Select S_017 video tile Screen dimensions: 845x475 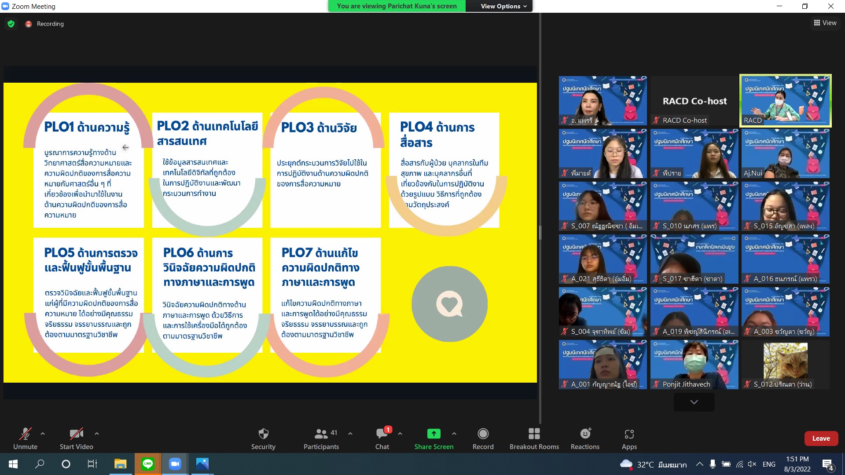pyautogui.click(x=694, y=259)
